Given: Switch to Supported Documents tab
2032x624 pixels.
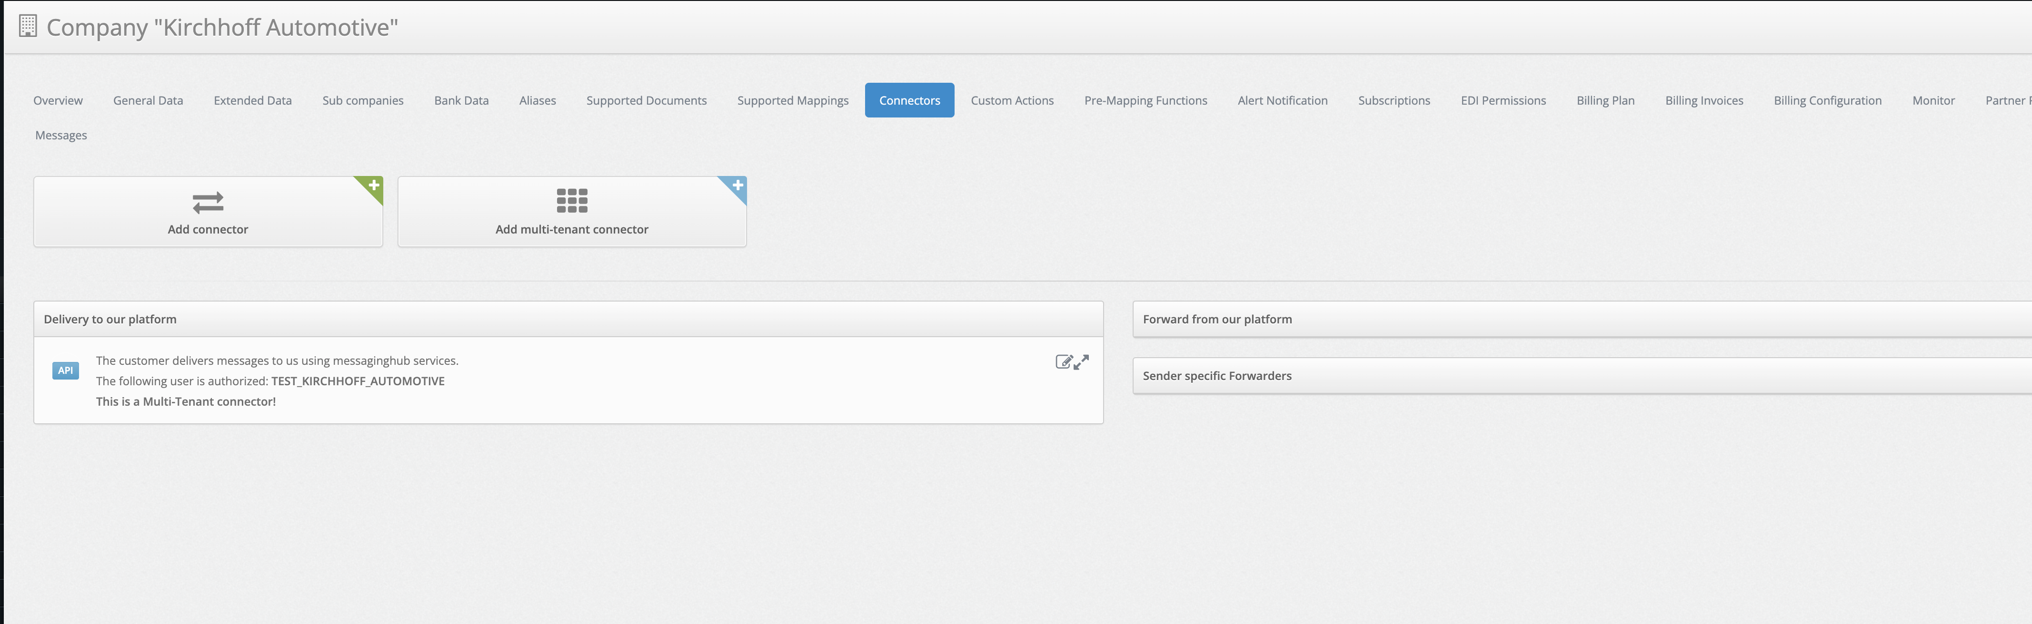Looking at the screenshot, I should pyautogui.click(x=647, y=100).
